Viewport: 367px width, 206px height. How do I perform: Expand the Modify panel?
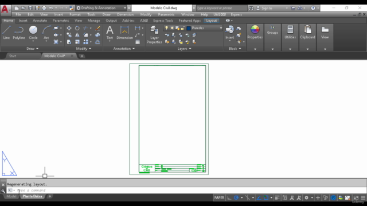83,49
